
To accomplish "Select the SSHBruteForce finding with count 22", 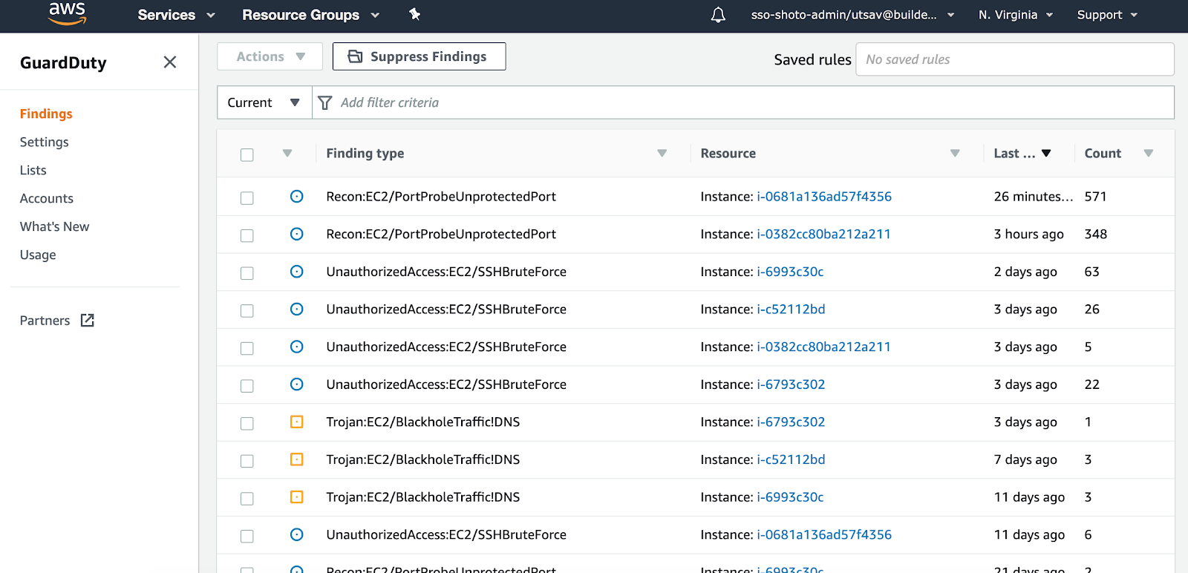I will (247, 386).
